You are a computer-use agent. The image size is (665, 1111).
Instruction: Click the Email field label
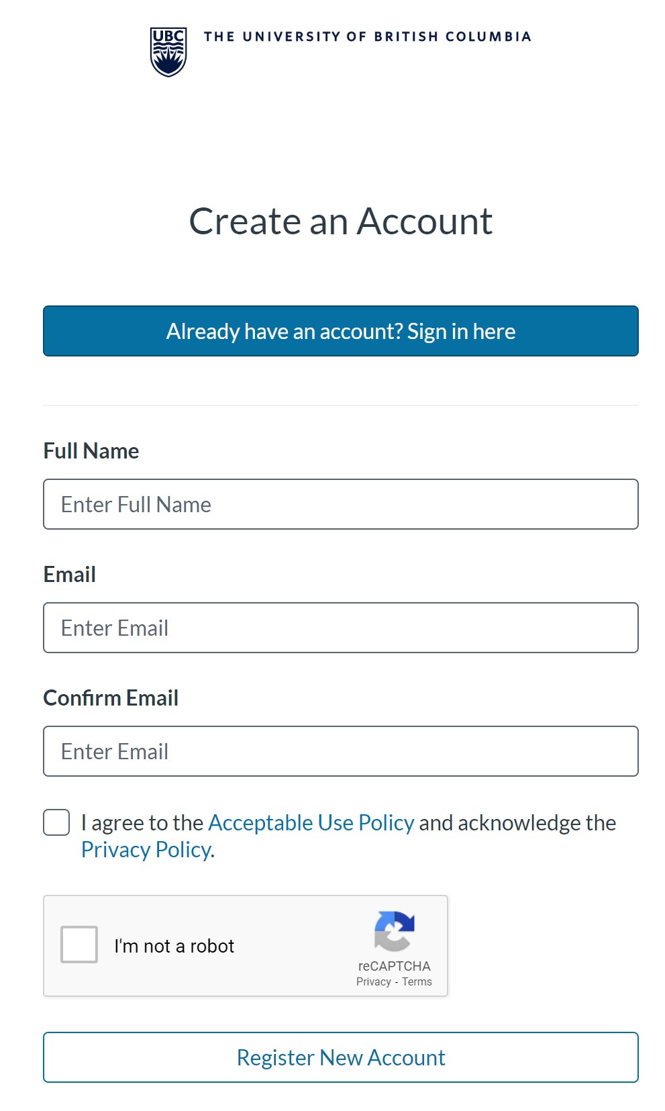pyautogui.click(x=70, y=575)
